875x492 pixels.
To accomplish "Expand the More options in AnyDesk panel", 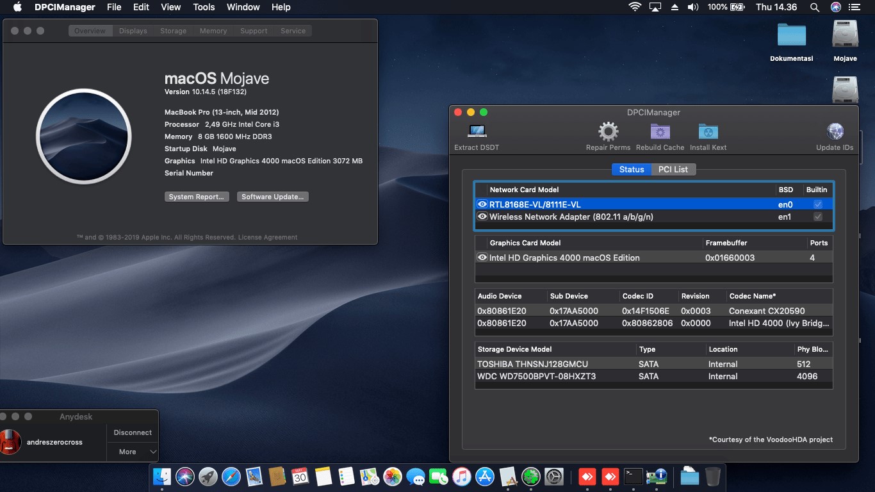I will [132, 452].
